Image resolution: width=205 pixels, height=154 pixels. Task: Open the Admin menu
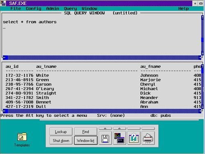point(52,9)
